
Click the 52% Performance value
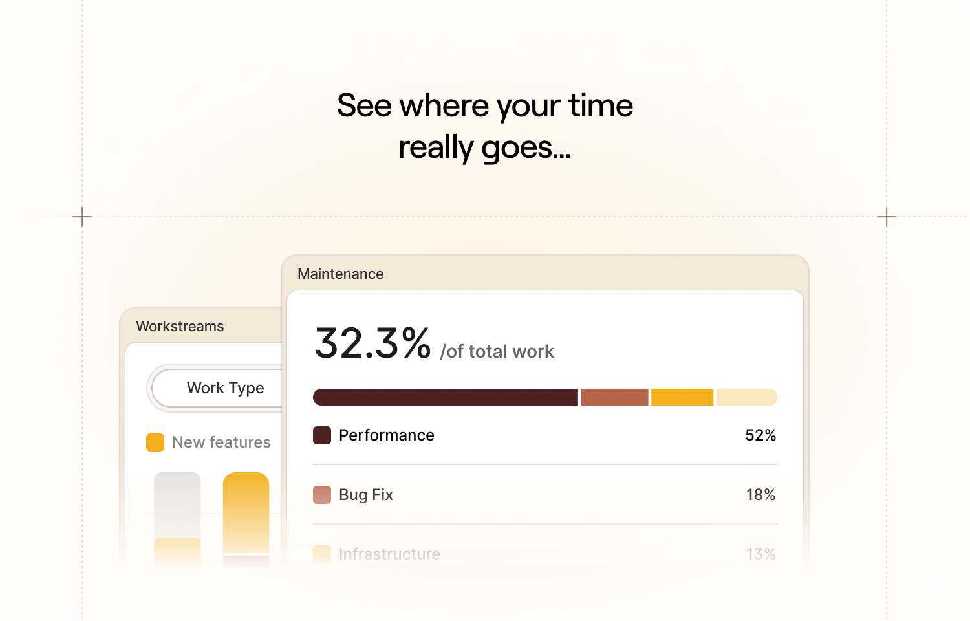pos(761,435)
